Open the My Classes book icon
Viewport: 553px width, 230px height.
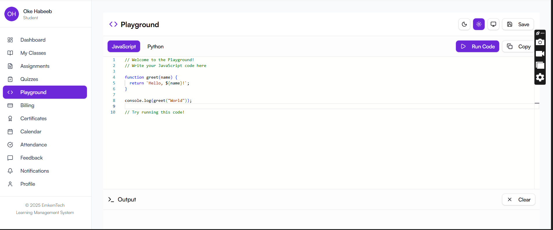tap(10, 53)
